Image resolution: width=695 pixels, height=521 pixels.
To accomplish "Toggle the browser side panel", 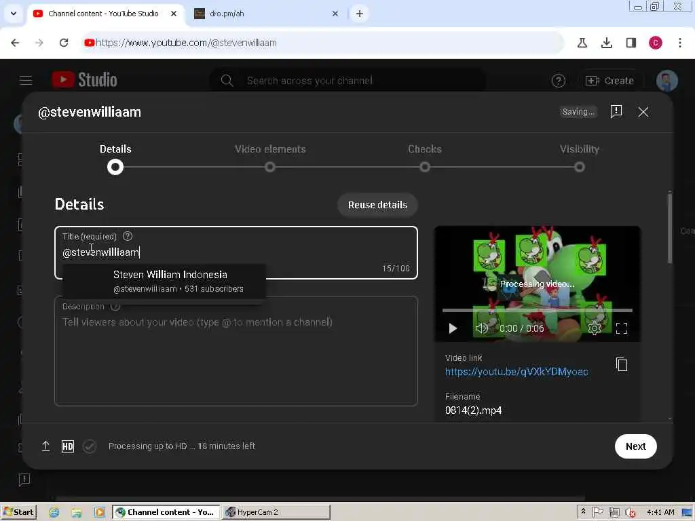I will click(631, 43).
